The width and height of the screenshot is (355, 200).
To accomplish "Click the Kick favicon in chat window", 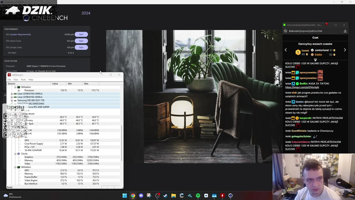I will [x=285, y=25].
